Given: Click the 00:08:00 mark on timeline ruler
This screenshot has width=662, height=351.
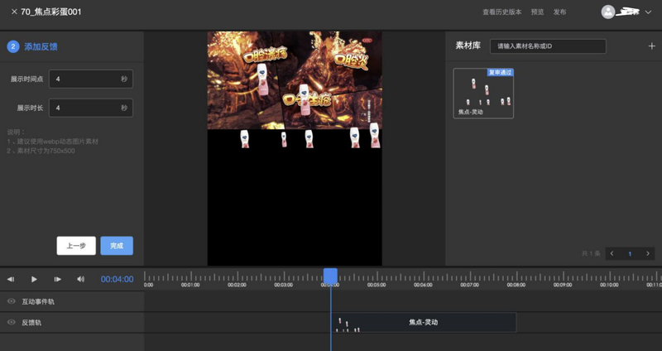Looking at the screenshot, I should tap(516, 285).
